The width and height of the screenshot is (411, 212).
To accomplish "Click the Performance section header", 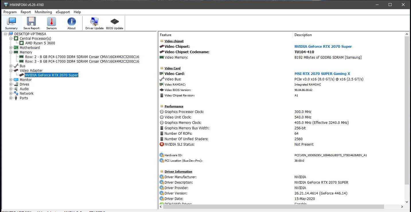I will pos(174,106).
